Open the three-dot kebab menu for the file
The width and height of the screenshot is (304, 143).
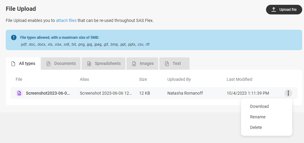[x=288, y=93]
